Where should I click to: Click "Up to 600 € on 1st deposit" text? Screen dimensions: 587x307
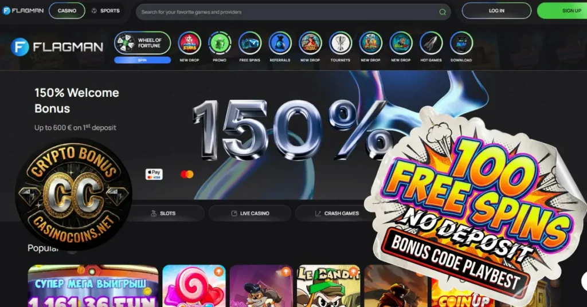point(75,127)
